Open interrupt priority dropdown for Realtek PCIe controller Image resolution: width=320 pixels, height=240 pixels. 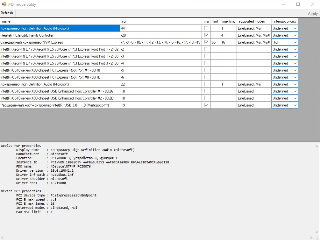284,35
